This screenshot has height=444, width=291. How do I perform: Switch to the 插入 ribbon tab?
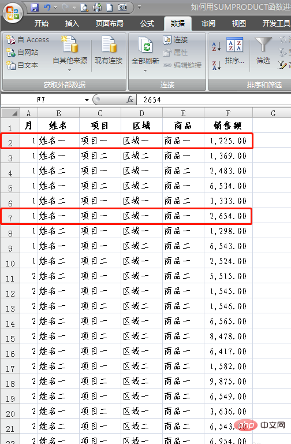click(x=72, y=24)
